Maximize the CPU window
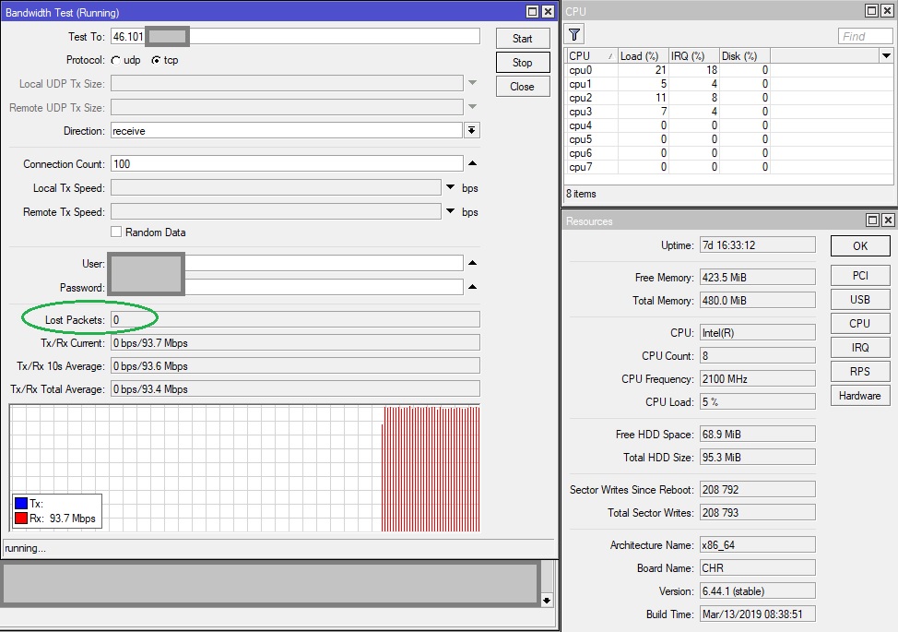This screenshot has height=632, width=898. [871, 10]
